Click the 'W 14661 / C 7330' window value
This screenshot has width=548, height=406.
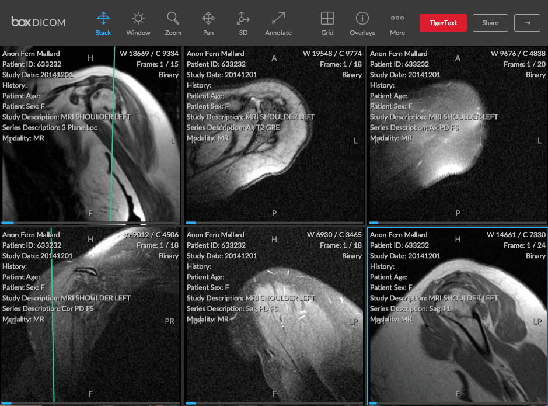coord(516,235)
